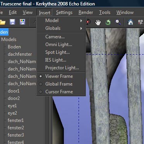
Task: Select the fenster3 model
Action: click(x=16, y=135)
